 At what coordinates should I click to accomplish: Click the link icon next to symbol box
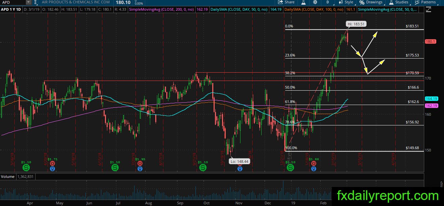pos(35,2)
